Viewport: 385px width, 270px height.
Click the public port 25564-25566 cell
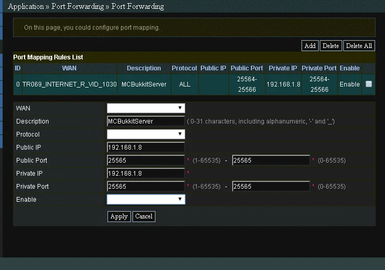[x=247, y=84]
